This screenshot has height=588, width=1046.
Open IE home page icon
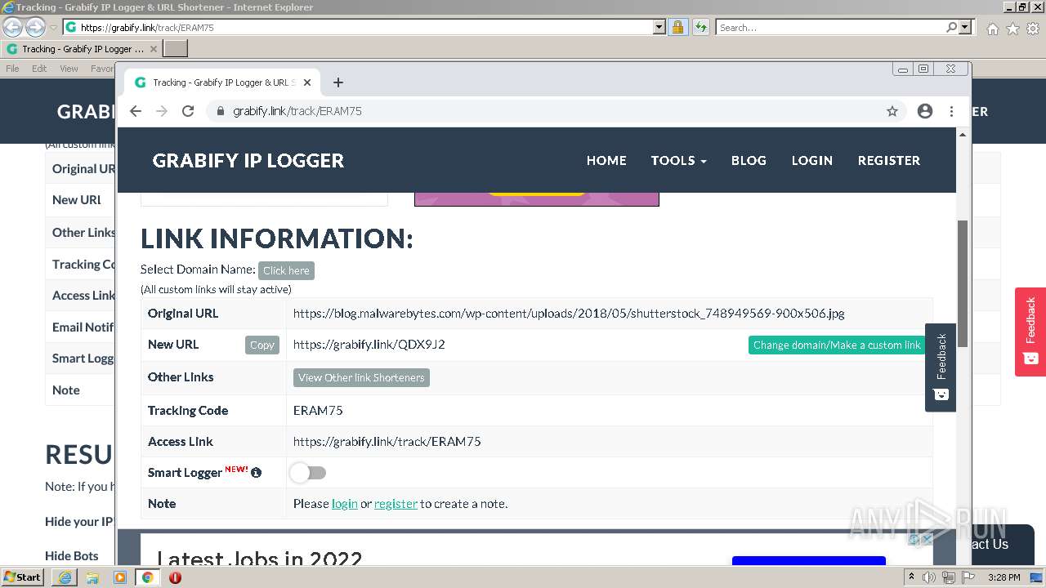992,29
